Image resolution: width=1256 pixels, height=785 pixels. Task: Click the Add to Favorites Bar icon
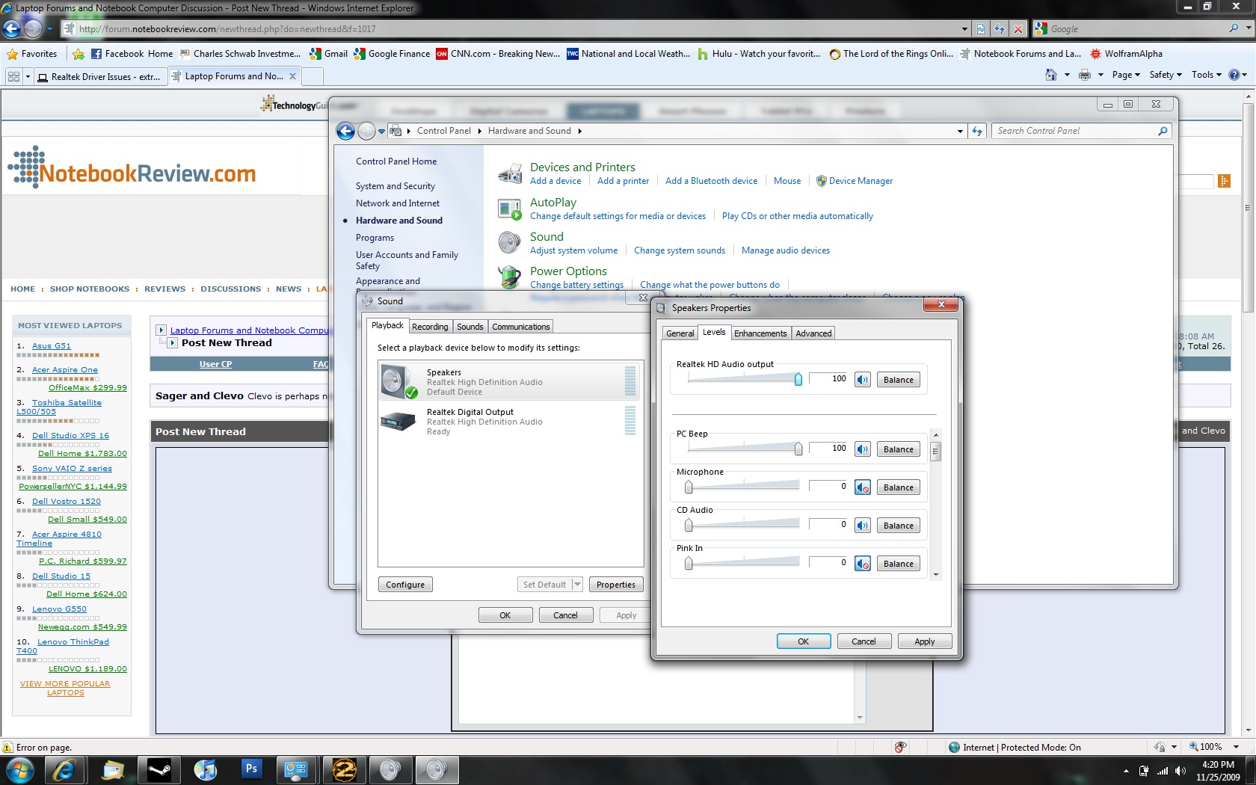tap(78, 54)
